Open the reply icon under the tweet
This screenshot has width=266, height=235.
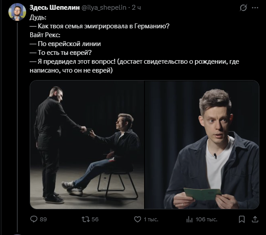34,219
